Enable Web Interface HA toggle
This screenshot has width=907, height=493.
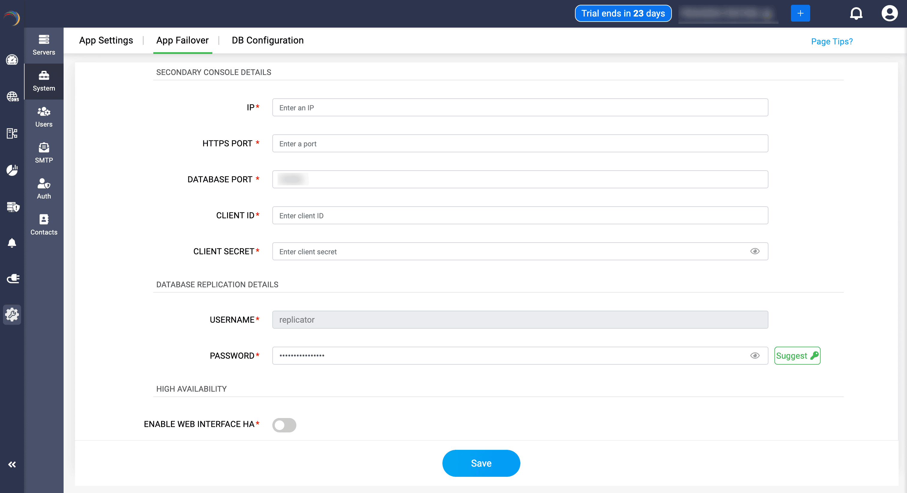[284, 425]
